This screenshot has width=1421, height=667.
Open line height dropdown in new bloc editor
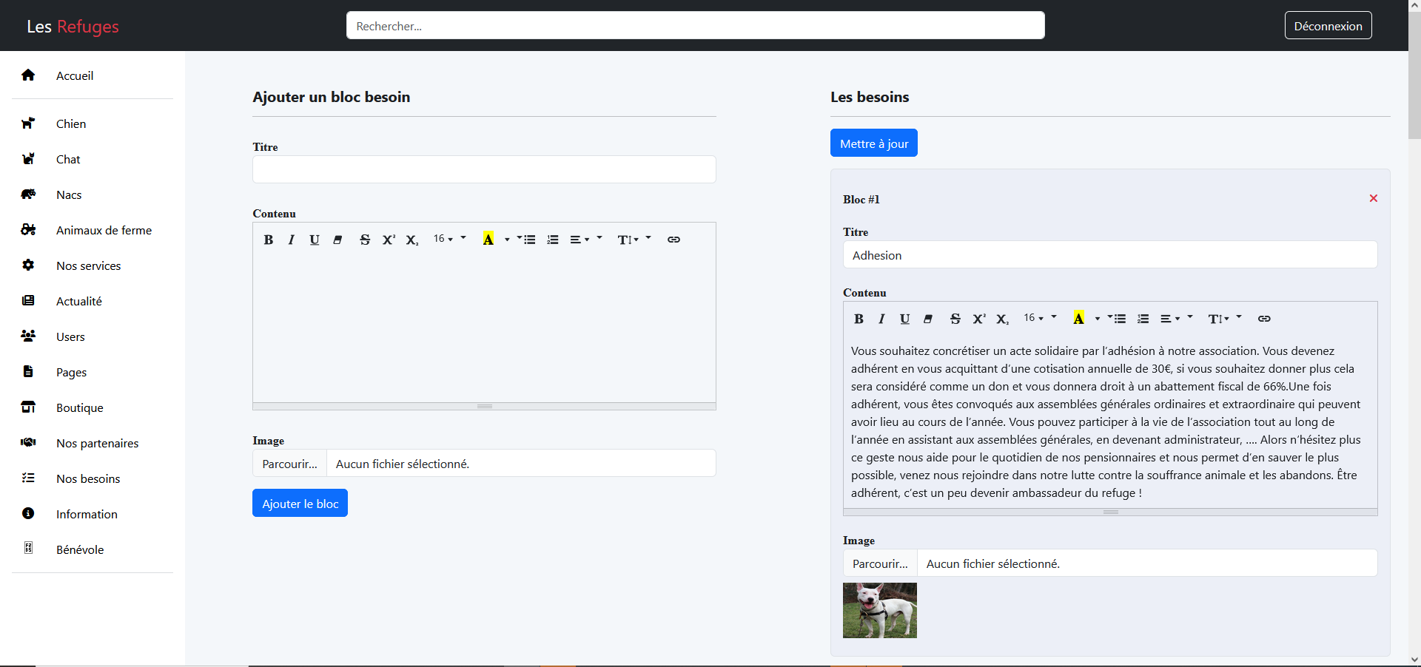pos(628,240)
